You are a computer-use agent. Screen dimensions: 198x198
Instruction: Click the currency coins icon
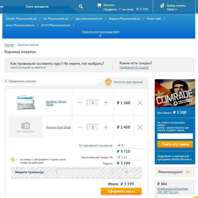point(162,6)
